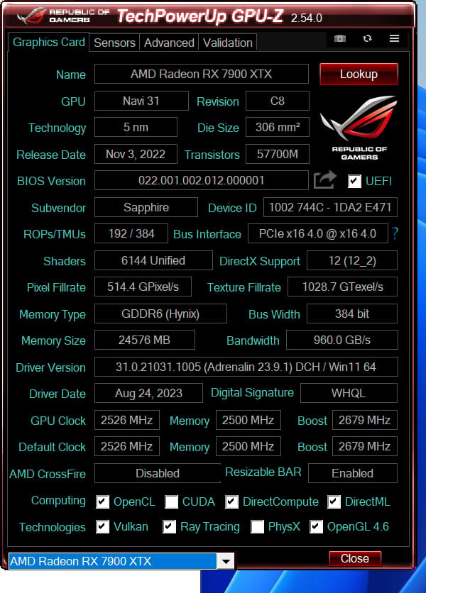Click the Republic of Gamers logo image
Screen dimensions: 465x593
(x=359, y=128)
